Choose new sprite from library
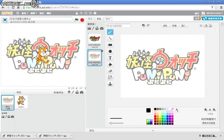224x140 pixels. [69, 92]
